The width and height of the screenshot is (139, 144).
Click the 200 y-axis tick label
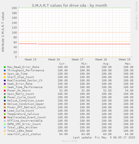click(14, 8)
